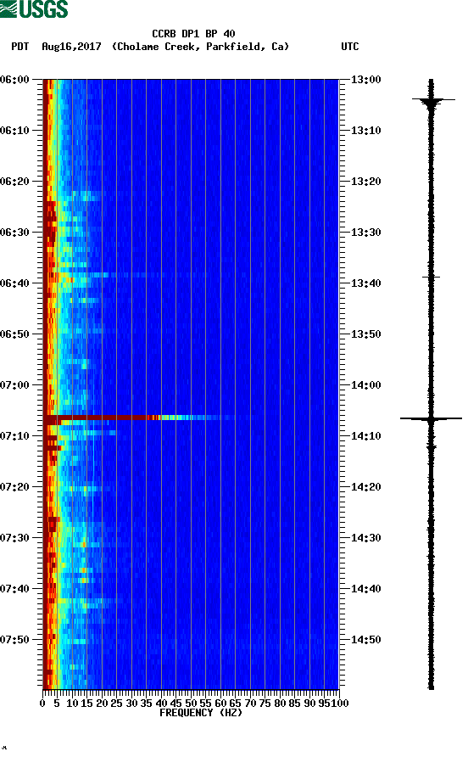
Task: Click the faint spectrogram streak near 06:38
Action: click(109, 275)
